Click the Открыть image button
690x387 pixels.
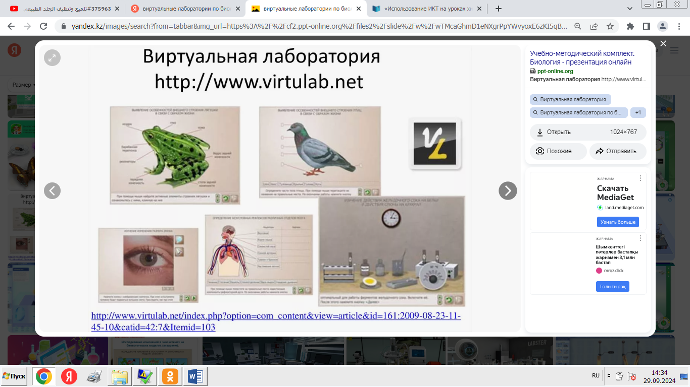pyautogui.click(x=588, y=132)
